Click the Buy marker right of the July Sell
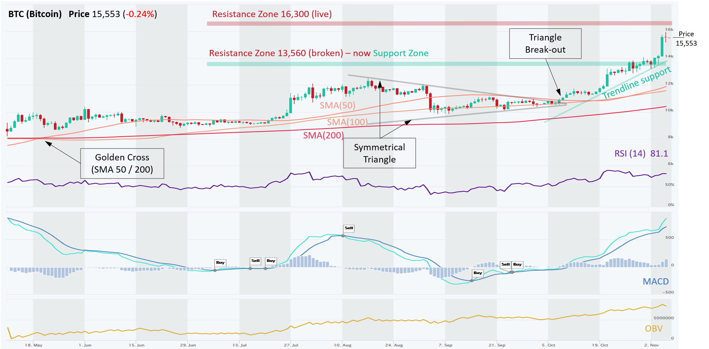 [x=271, y=261]
